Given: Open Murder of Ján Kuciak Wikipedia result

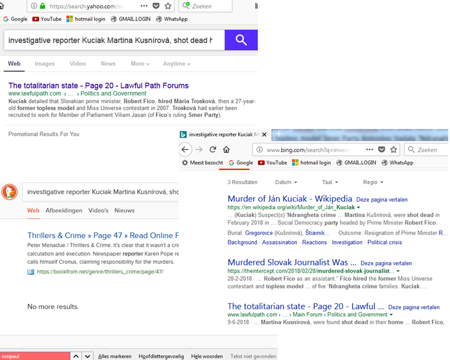Looking at the screenshot, I should pyautogui.click(x=290, y=199).
